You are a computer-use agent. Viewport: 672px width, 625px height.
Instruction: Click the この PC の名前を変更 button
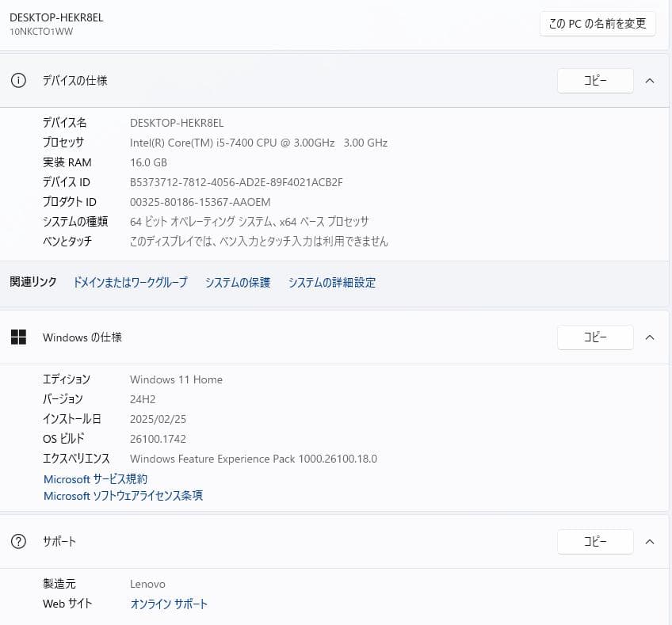coord(598,24)
